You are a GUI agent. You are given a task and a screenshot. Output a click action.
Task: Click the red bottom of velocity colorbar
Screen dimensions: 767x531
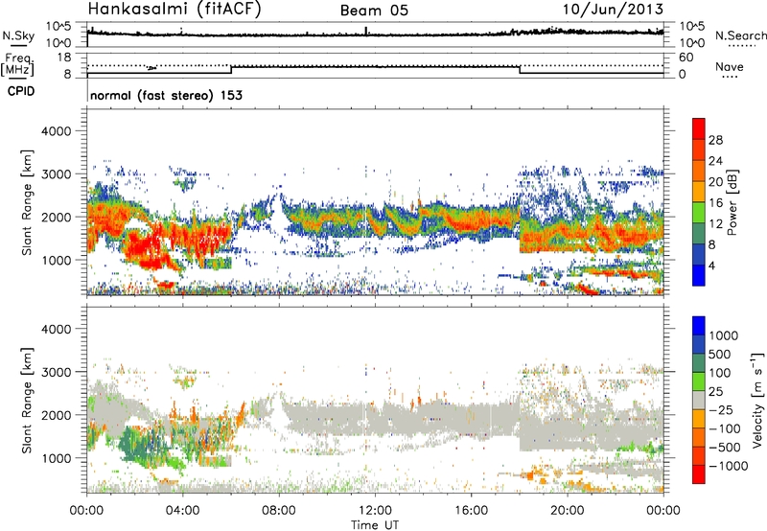(x=699, y=474)
